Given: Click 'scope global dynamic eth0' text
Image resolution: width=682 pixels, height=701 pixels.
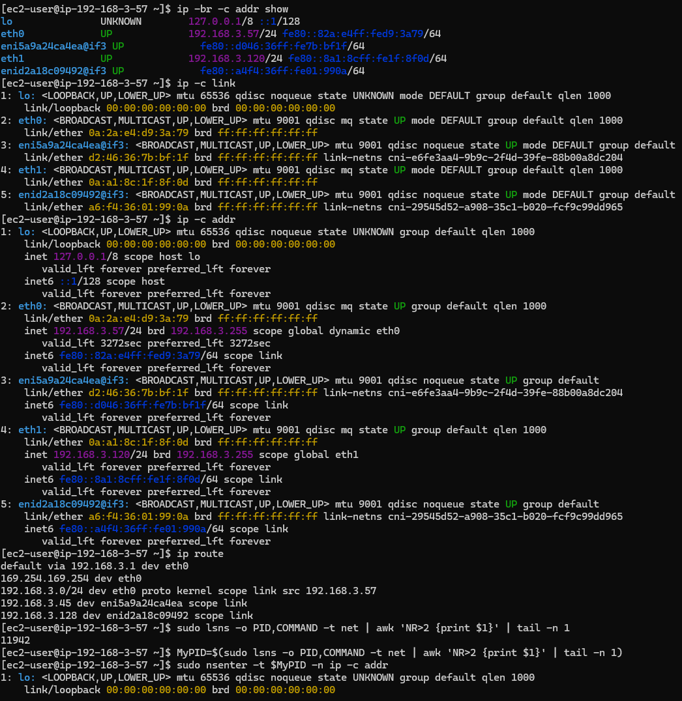Looking at the screenshot, I should (326, 331).
